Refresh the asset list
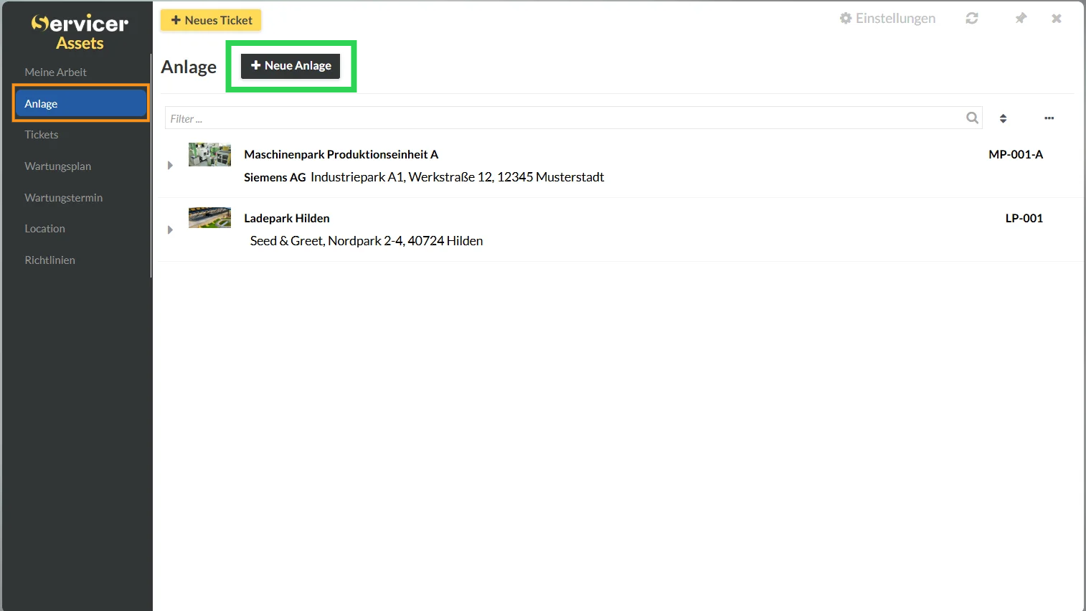This screenshot has height=611, width=1086. (x=971, y=19)
